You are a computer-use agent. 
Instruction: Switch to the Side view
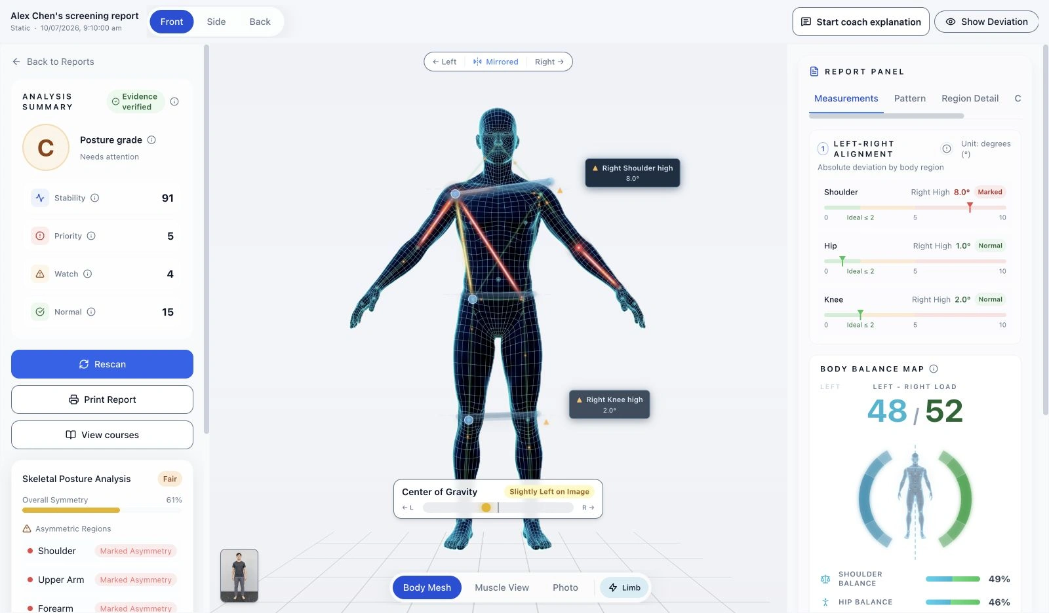click(216, 22)
